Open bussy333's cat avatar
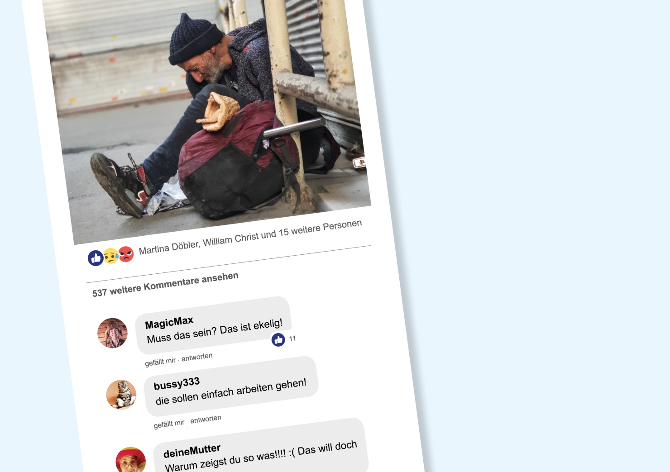 click(x=121, y=395)
